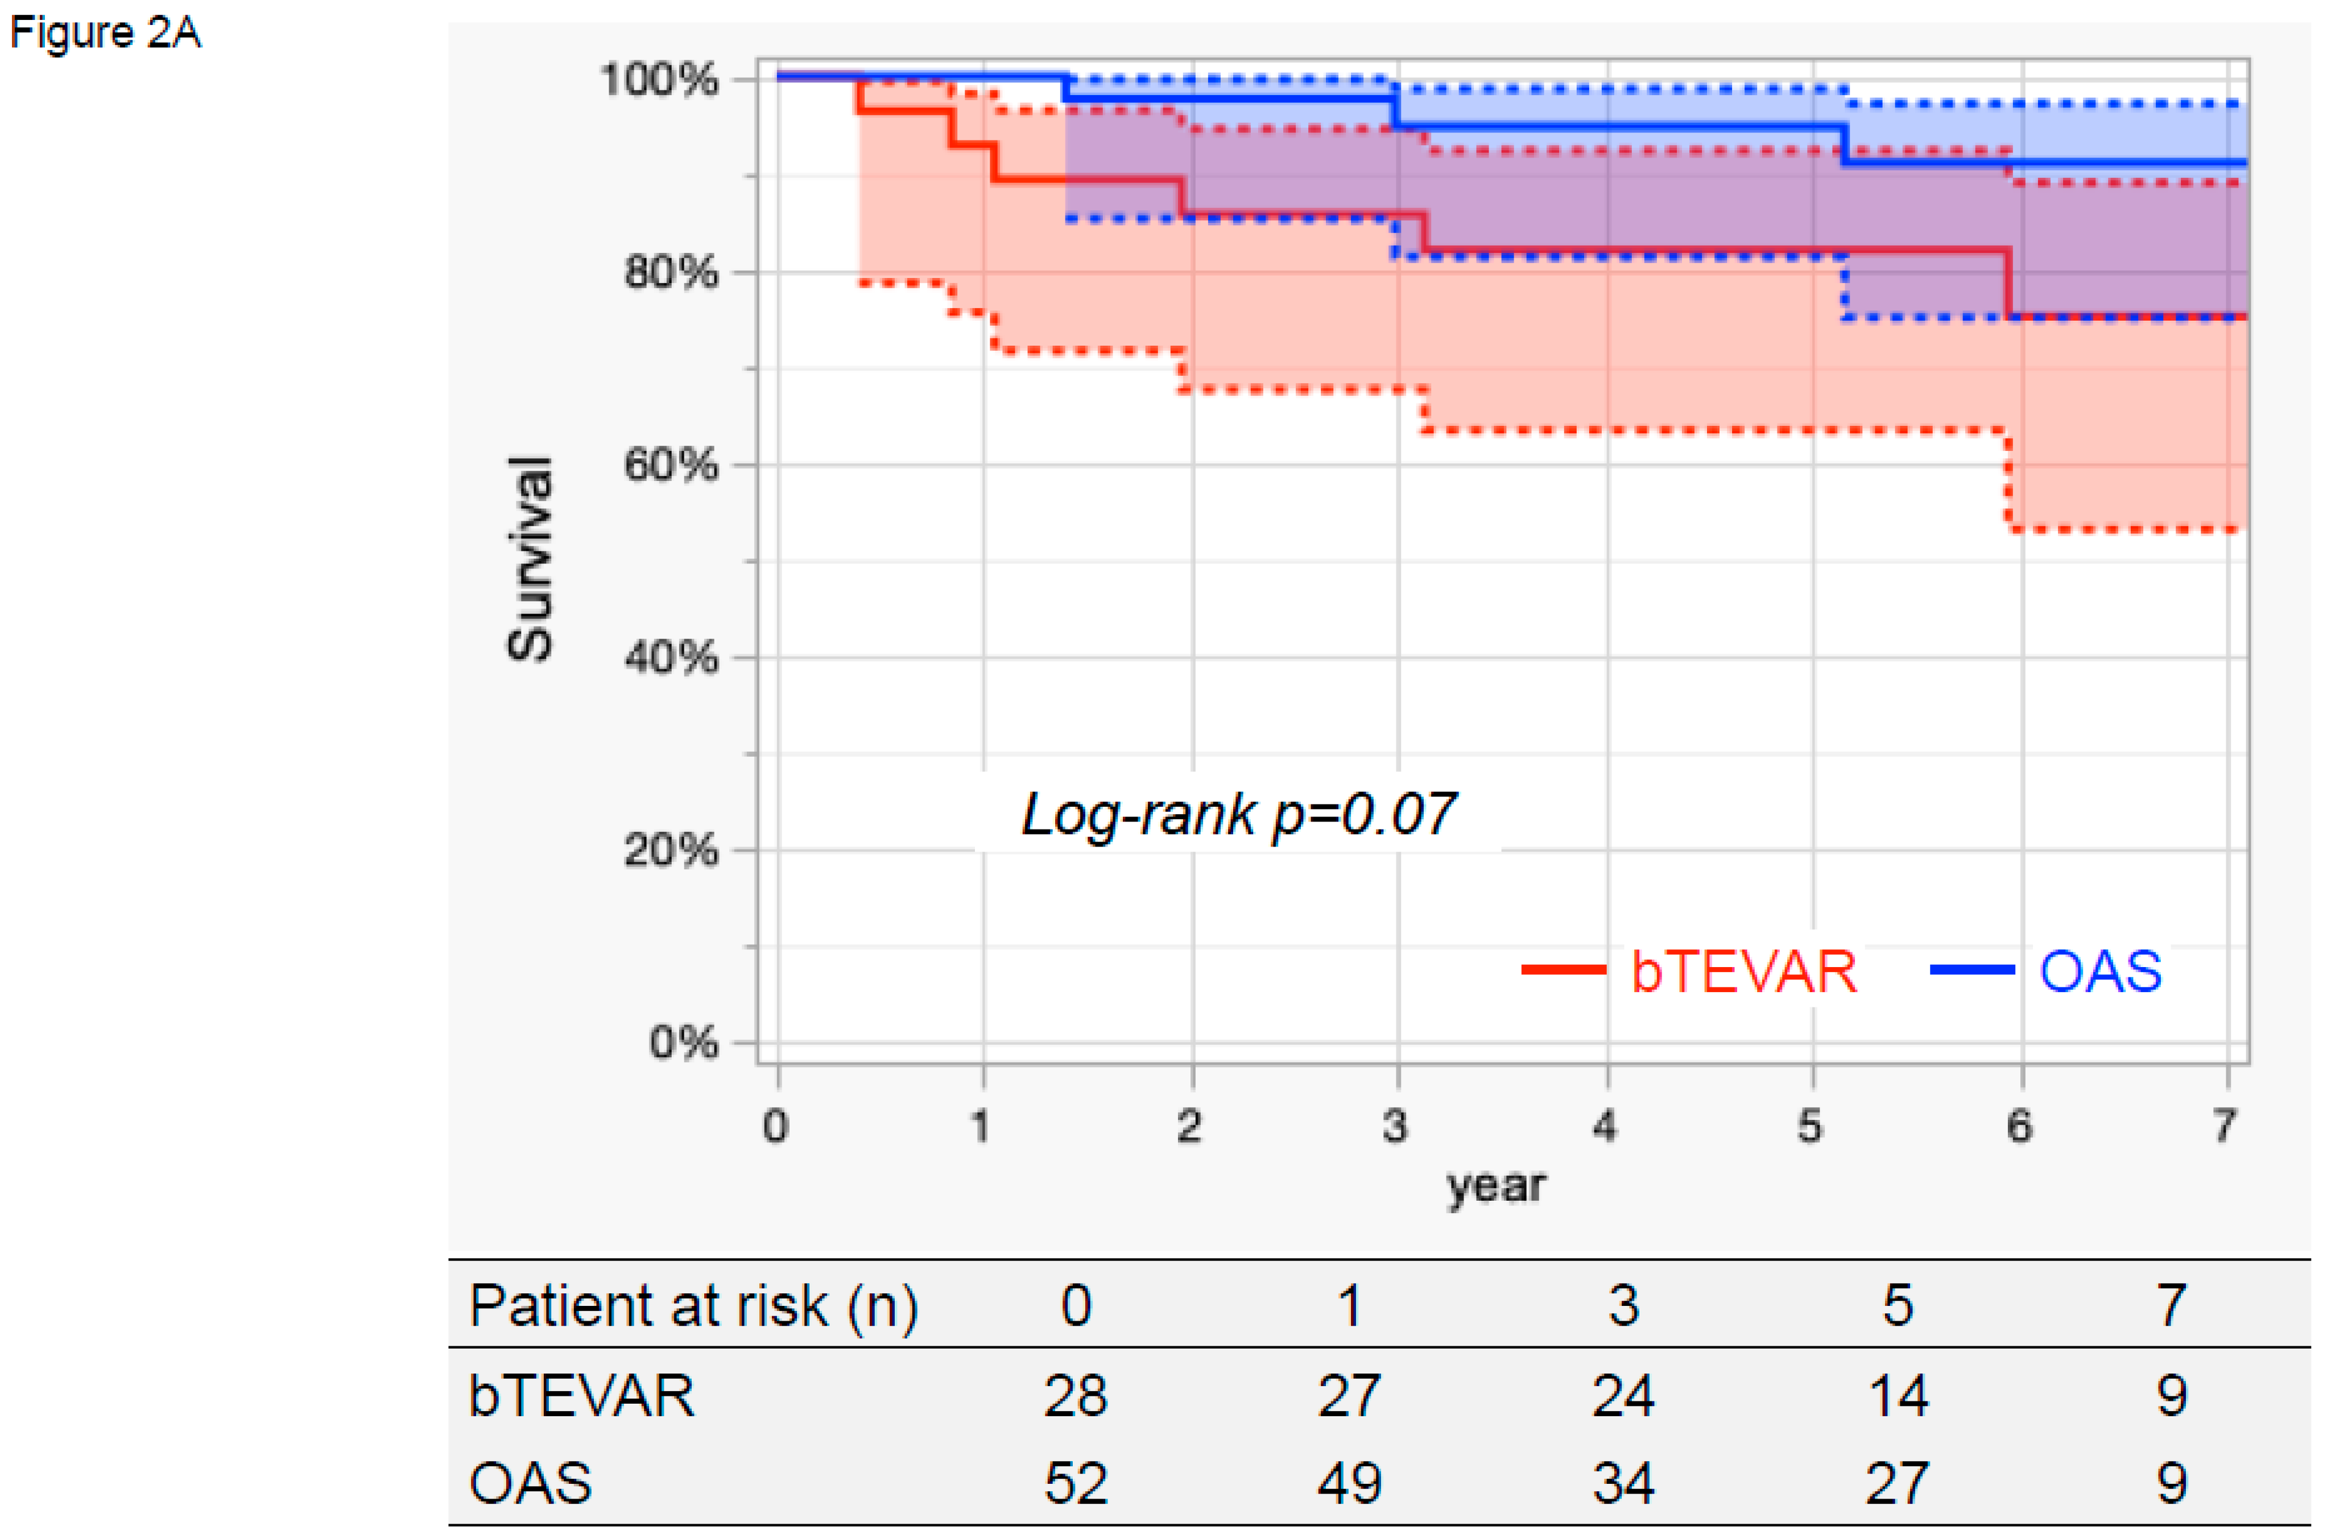Click the x-axis tick label 6
The height and width of the screenshot is (1539, 2327).
tap(2020, 1127)
